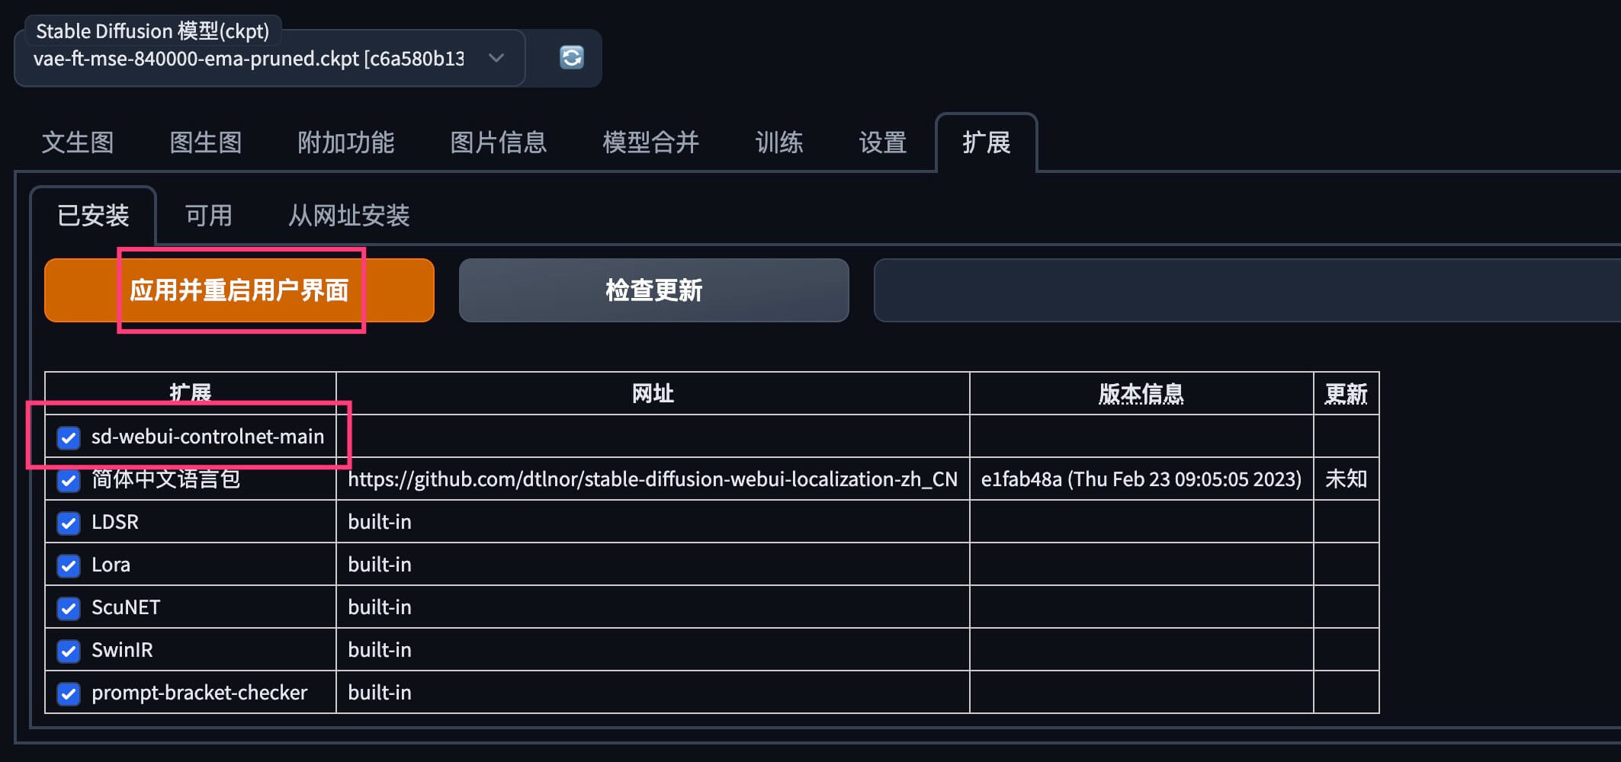Open the 从网址安装 tab
Viewport: 1621px width, 762px height.
coord(348,216)
